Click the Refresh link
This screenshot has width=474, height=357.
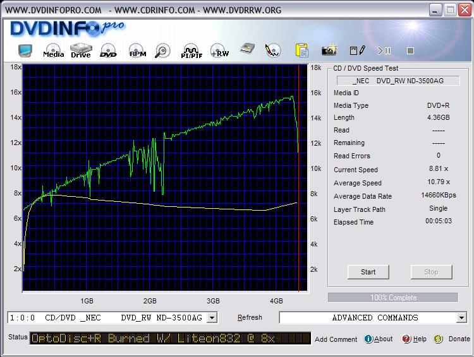click(x=250, y=317)
